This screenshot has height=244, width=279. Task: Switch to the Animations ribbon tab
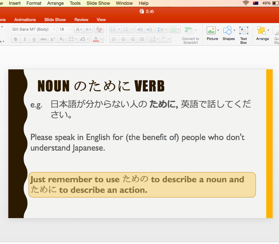(x=25, y=20)
